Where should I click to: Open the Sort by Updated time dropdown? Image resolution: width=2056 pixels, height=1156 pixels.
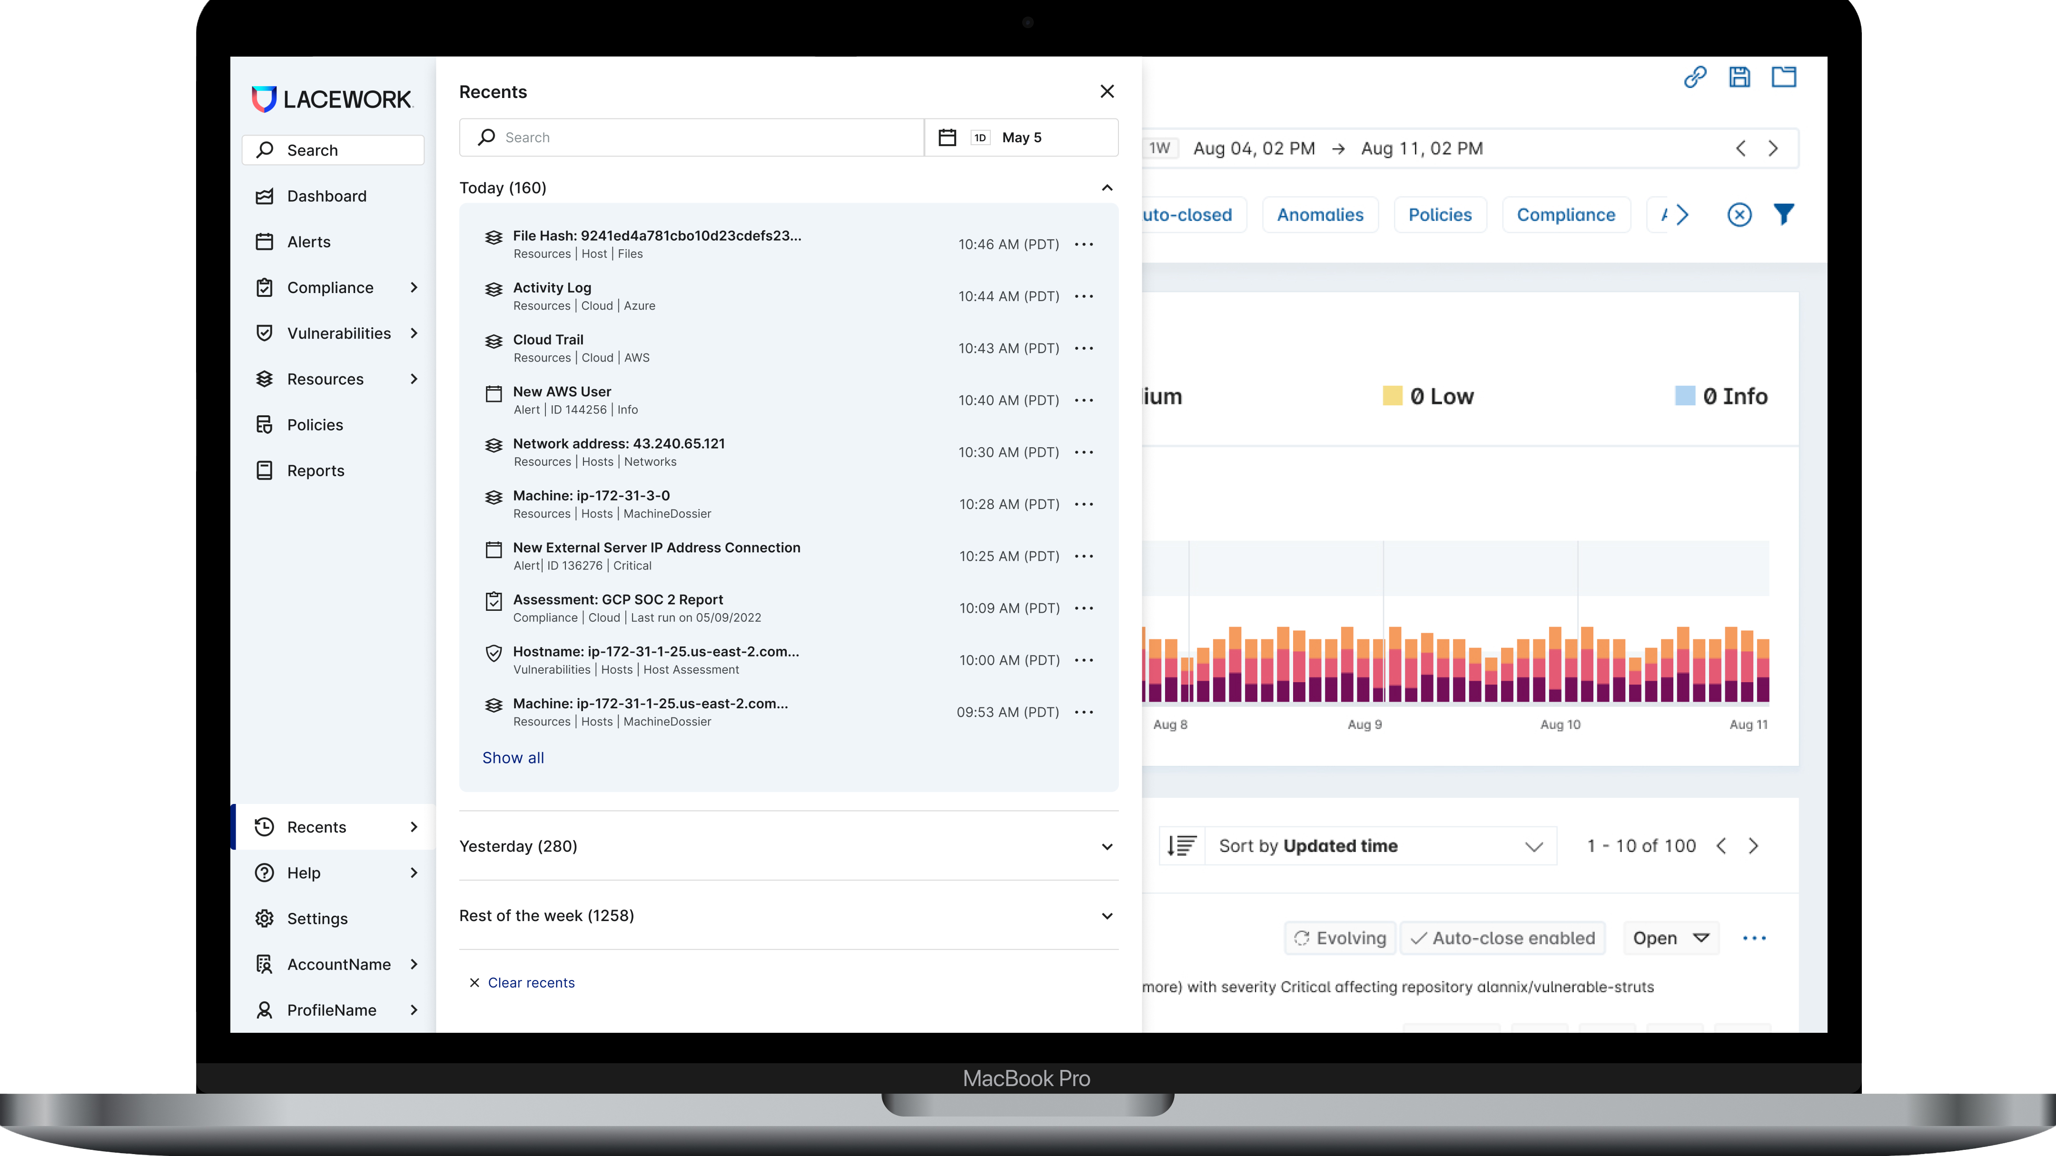click(1380, 846)
